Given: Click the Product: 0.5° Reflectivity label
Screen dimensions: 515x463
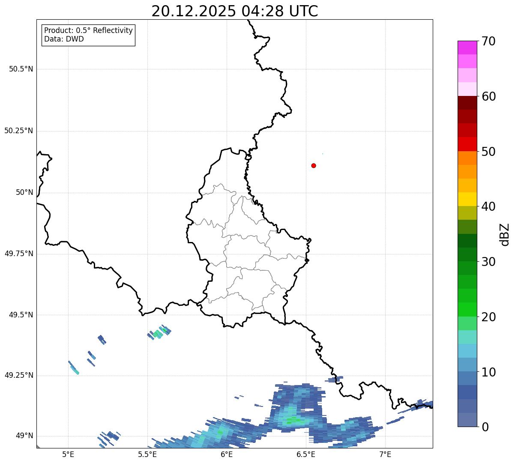Looking at the screenshot, I should click(x=89, y=31).
